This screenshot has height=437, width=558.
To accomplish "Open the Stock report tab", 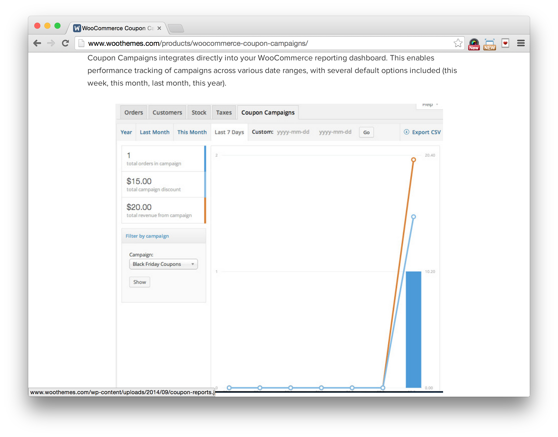I will 199,113.
